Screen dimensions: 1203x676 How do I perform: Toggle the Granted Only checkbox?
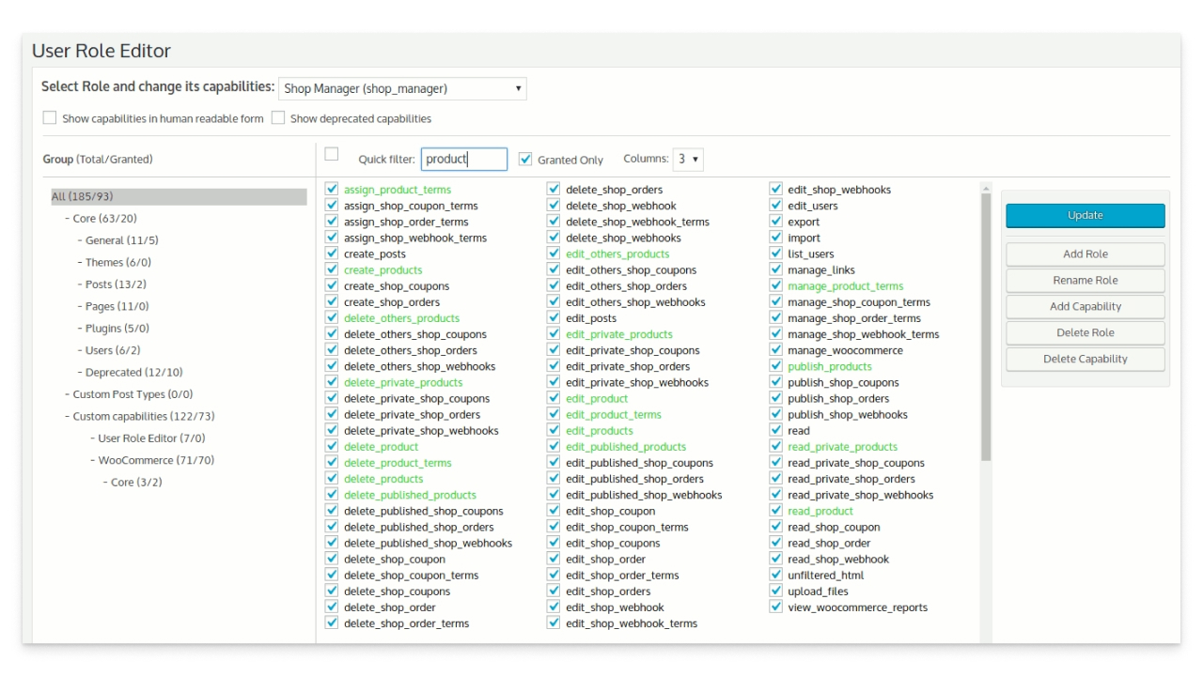(525, 160)
